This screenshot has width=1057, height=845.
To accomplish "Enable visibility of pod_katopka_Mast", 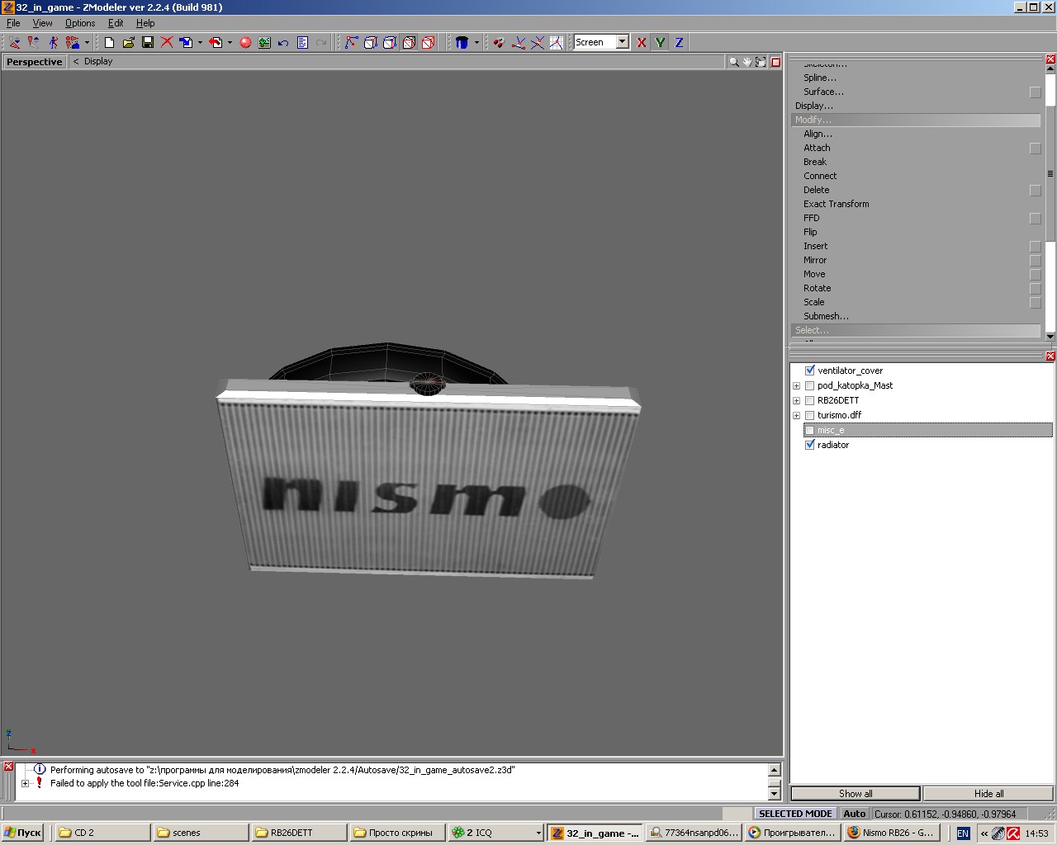I will 810,385.
